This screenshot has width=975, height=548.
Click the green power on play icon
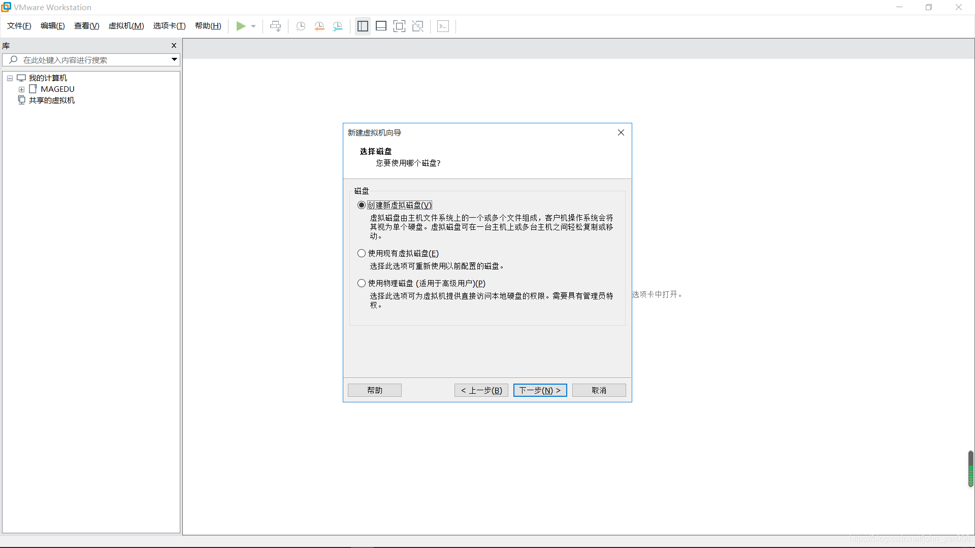(241, 26)
